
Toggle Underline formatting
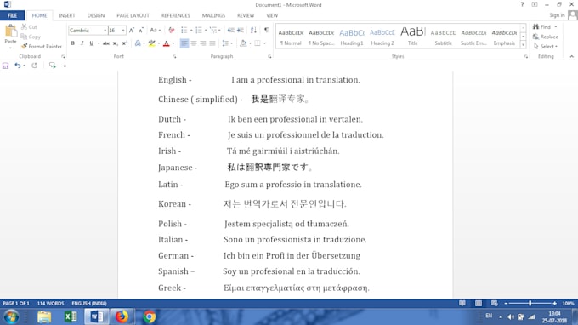pyautogui.click(x=92, y=43)
